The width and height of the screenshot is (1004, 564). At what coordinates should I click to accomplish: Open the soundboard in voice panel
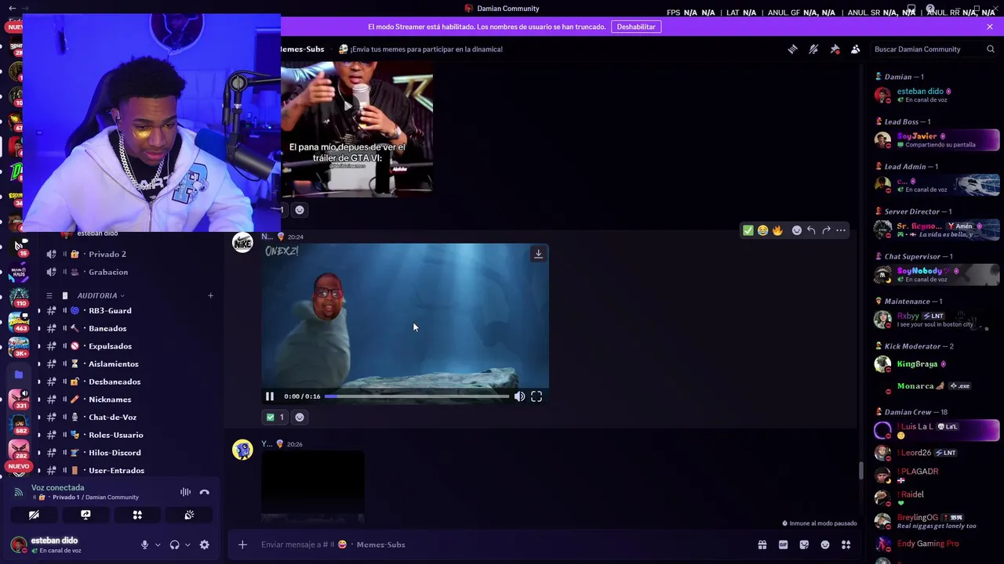[189, 515]
